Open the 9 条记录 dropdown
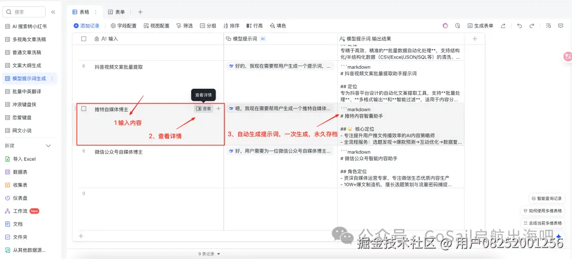The width and height of the screenshot is (572, 259). [x=209, y=254]
